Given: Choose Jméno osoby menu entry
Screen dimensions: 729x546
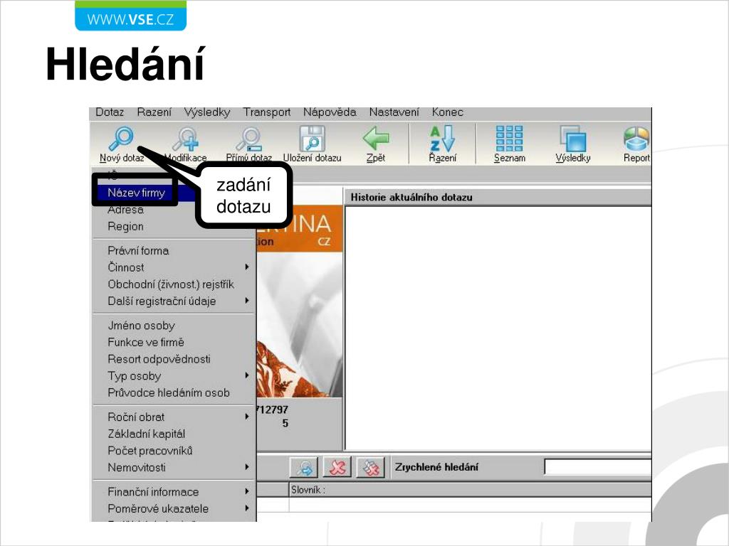Looking at the screenshot, I should click(141, 326).
